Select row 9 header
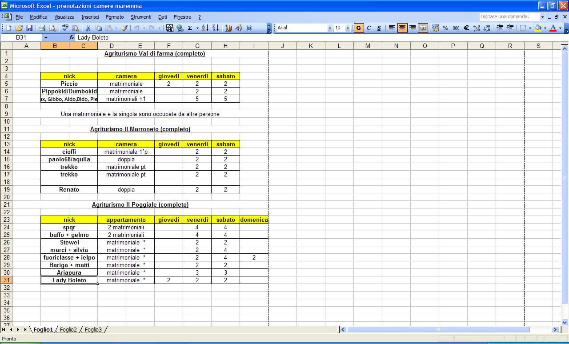Image resolution: width=569 pixels, height=344 pixels. coord(6,114)
